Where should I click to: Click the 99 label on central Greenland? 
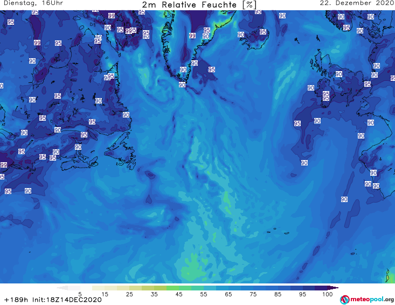192,36
